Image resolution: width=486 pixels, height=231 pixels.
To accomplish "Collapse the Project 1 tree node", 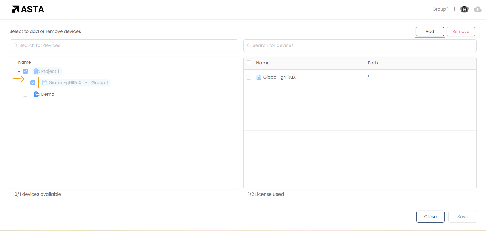I will (x=19, y=72).
